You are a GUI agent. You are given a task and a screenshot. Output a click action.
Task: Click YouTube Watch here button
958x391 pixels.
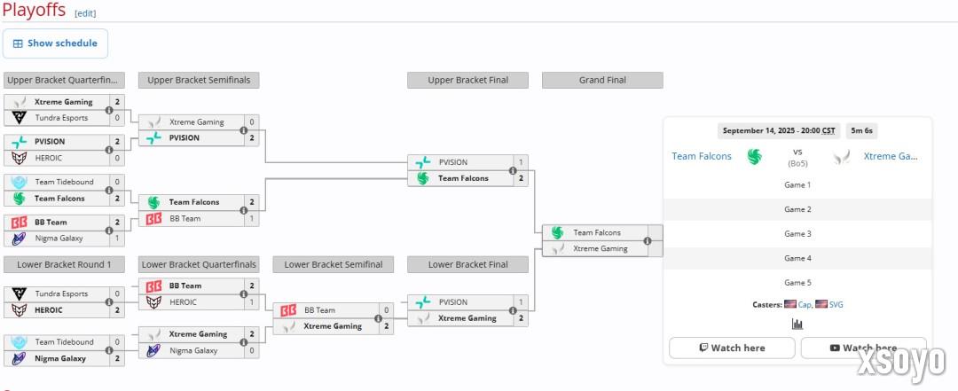coord(863,348)
